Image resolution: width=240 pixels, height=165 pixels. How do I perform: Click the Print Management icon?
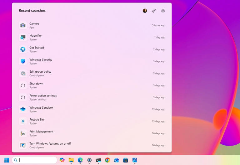(23, 133)
